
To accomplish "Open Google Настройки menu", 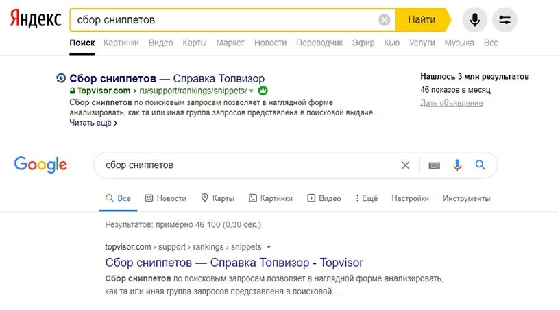I will 410,198.
